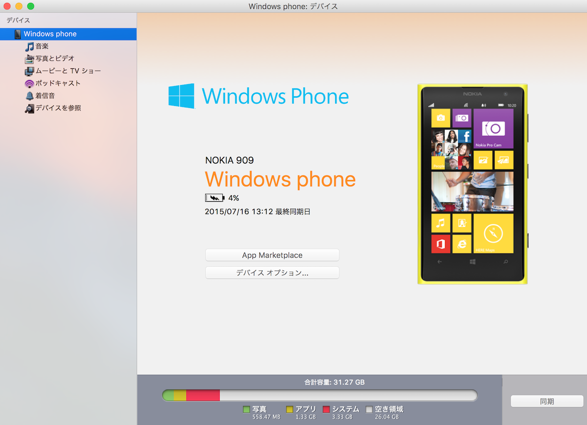This screenshot has height=425, width=587.
Task: Click the orange Windows phone device name
Action: click(280, 179)
